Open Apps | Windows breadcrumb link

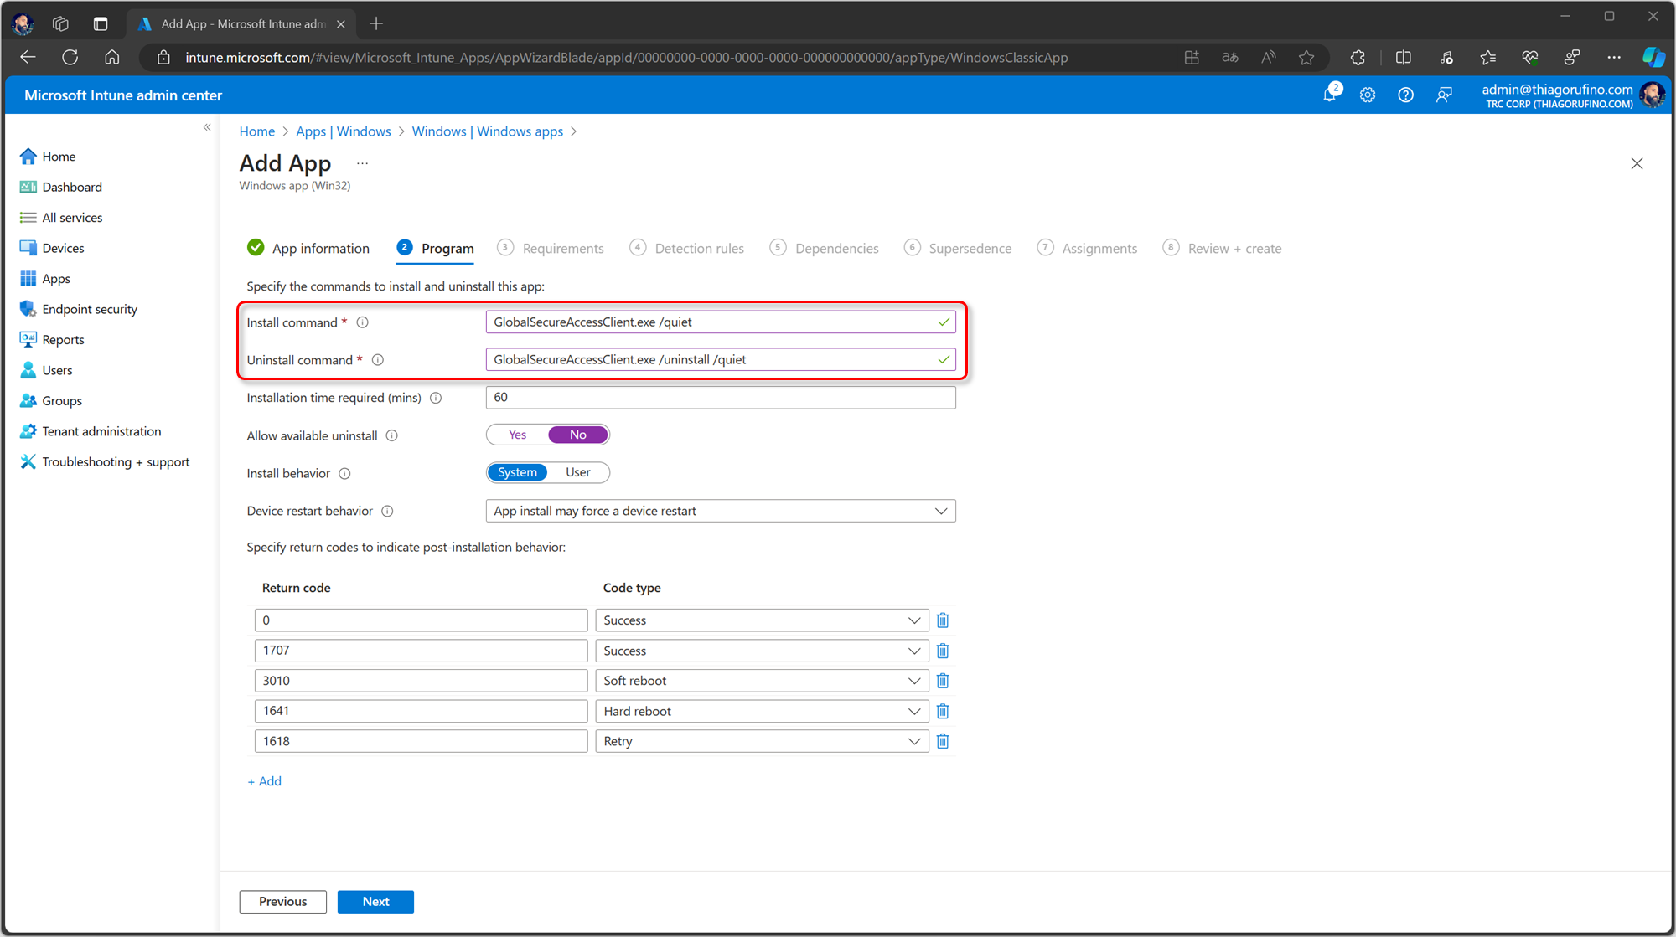344,131
